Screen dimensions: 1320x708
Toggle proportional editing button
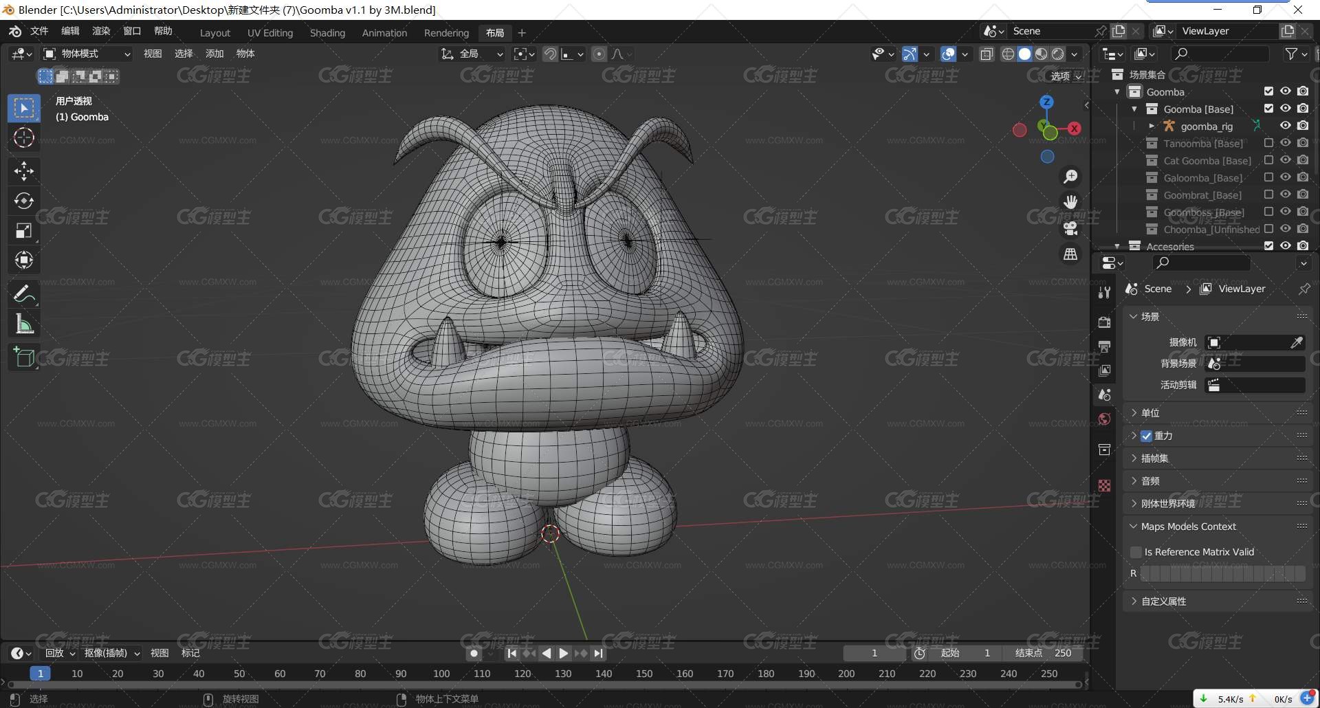click(599, 54)
